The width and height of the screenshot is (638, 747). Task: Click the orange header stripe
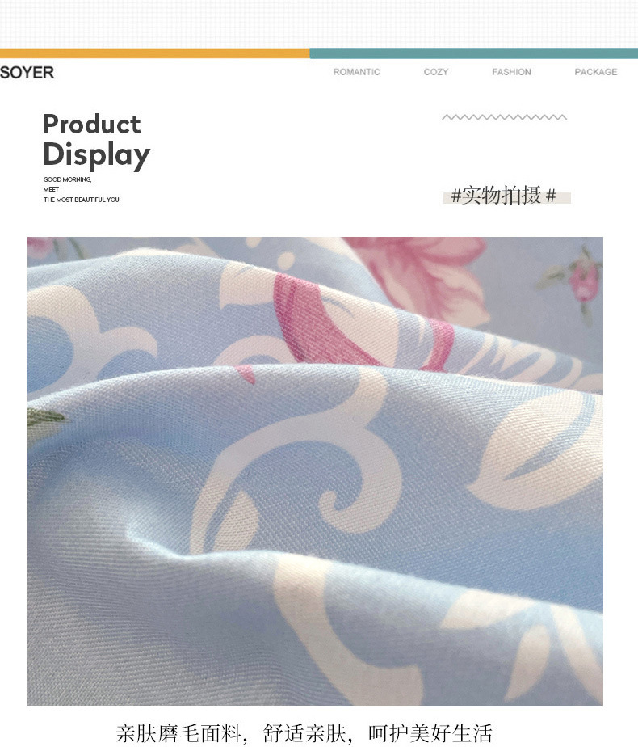click(154, 53)
